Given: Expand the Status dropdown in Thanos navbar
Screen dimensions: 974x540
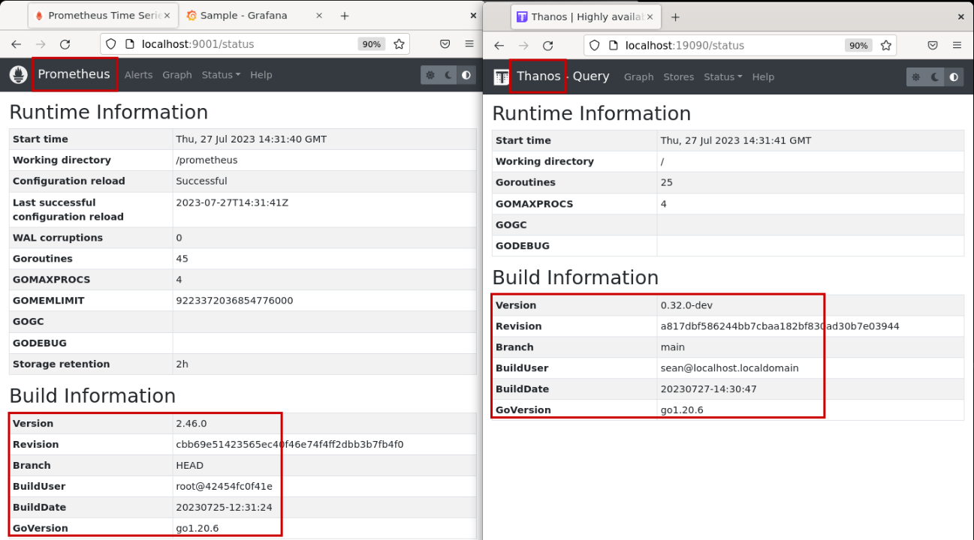Looking at the screenshot, I should point(722,77).
